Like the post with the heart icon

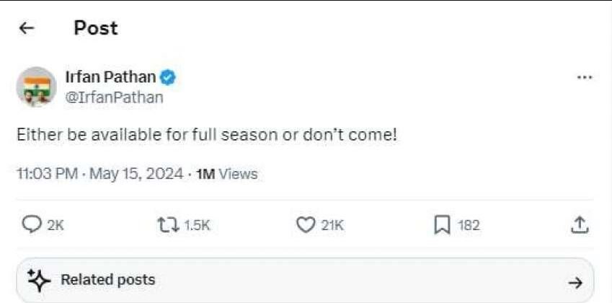[x=306, y=226]
